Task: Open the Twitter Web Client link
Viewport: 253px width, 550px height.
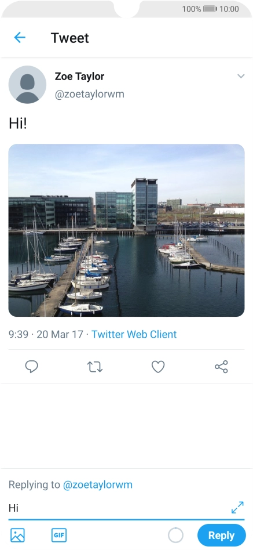Action: 134,334
